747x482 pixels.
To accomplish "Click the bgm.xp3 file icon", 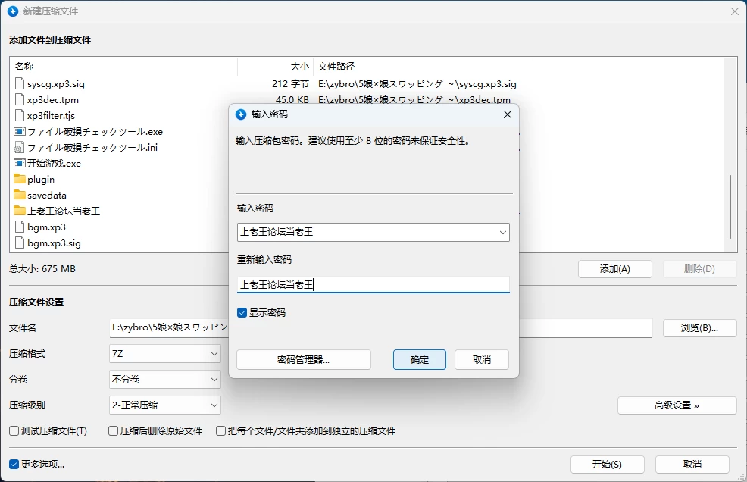I will click(20, 227).
